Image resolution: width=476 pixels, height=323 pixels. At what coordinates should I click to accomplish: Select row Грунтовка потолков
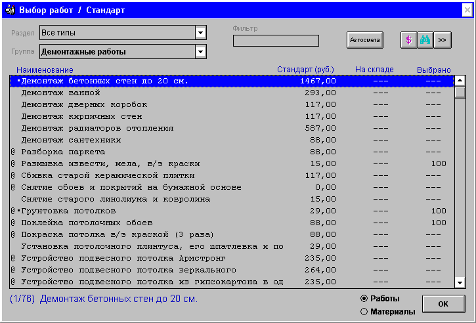point(68,211)
